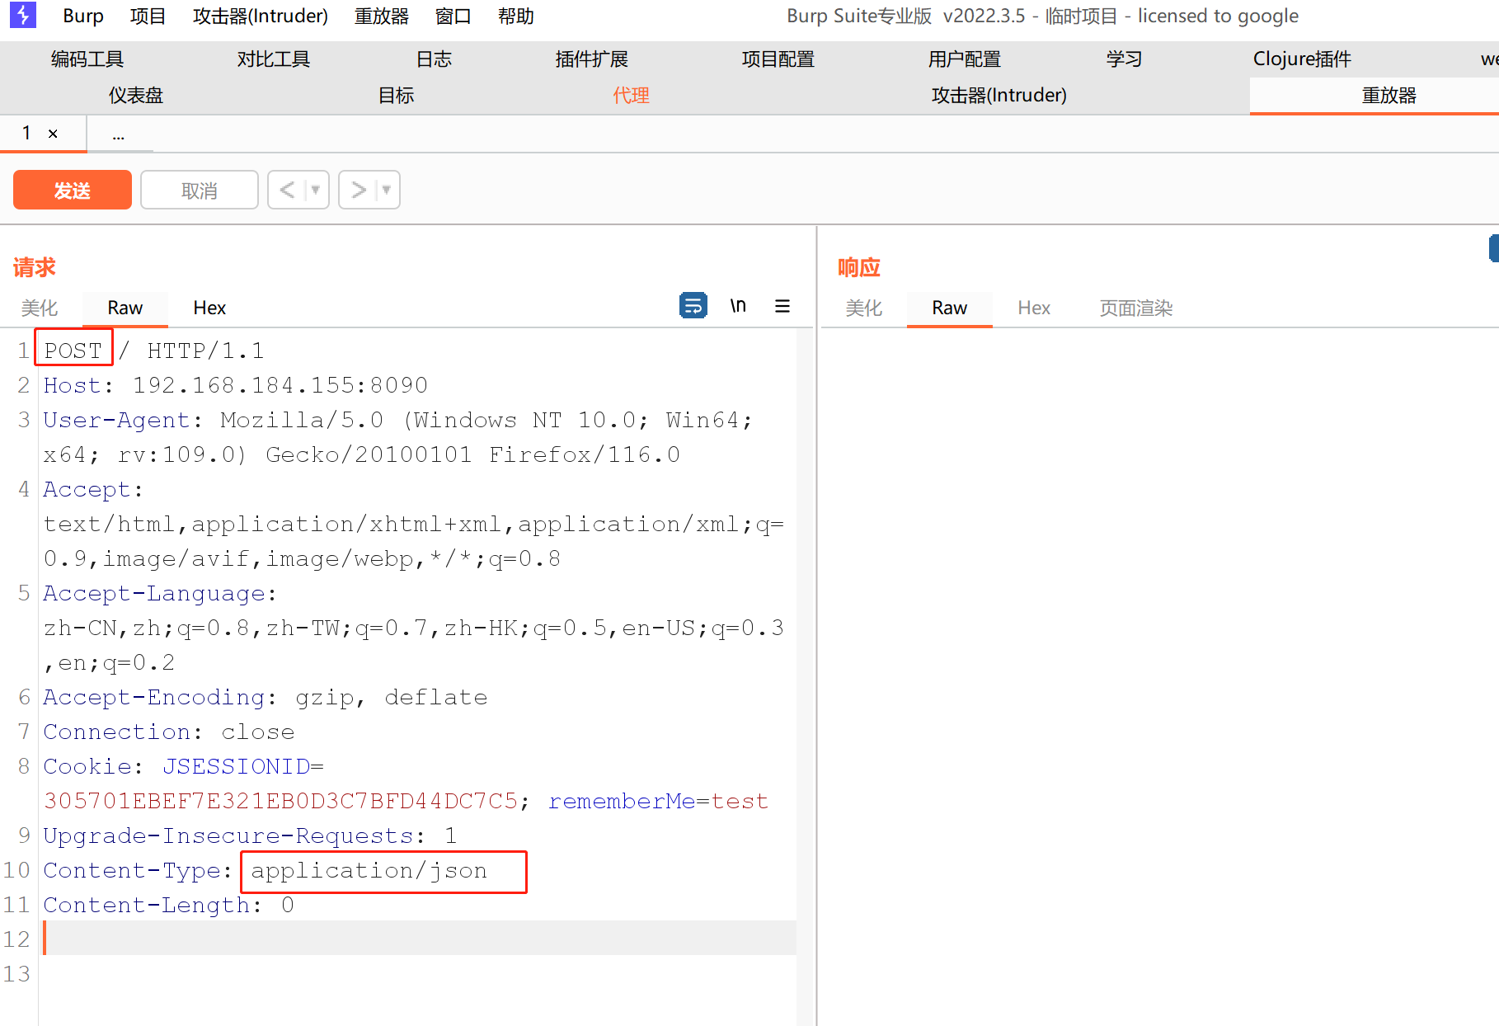The image size is (1499, 1026).
Task: Close repeater tab 1 with the ×
Action: [53, 134]
